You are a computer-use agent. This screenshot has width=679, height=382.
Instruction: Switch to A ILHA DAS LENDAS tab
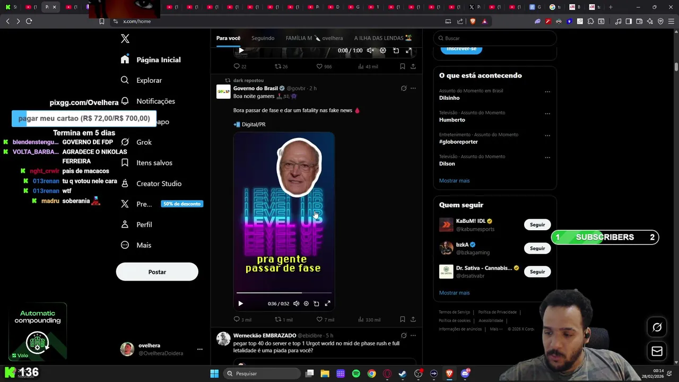click(x=383, y=38)
